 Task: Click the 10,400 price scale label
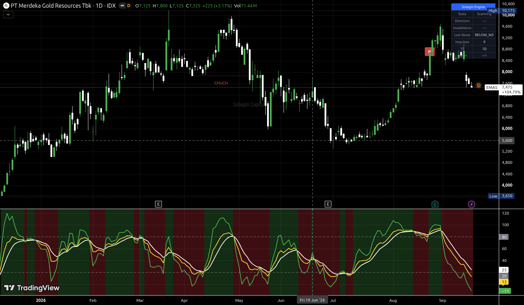click(508, 4)
